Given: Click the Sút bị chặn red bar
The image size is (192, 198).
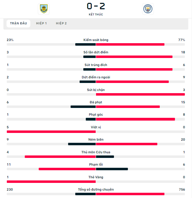Looking at the screenshot, I should pos(140,94).
